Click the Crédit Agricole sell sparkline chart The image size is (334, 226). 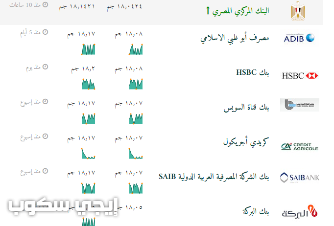(88, 154)
